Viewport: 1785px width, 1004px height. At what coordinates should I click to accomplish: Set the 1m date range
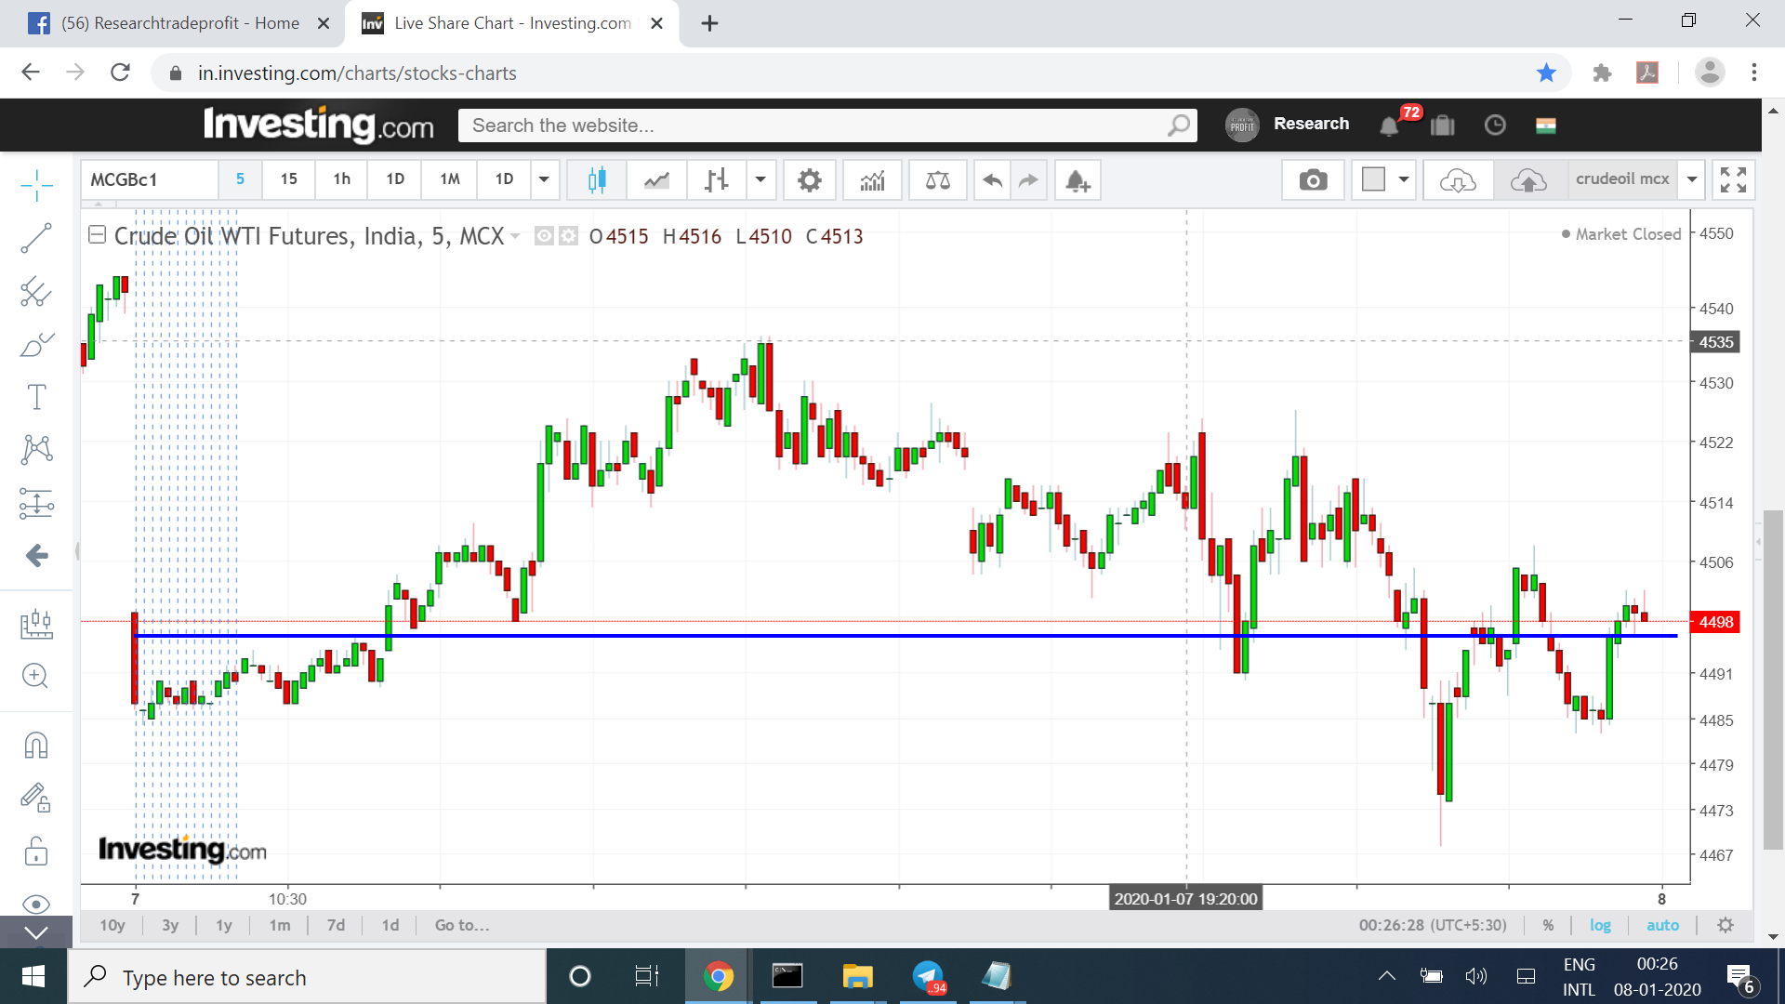click(280, 925)
